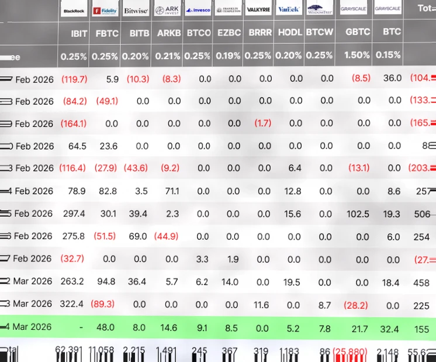Click the Grayscale logo above BTC ticker
Image resolution: width=436 pixels, height=362 pixels.
[x=388, y=8]
